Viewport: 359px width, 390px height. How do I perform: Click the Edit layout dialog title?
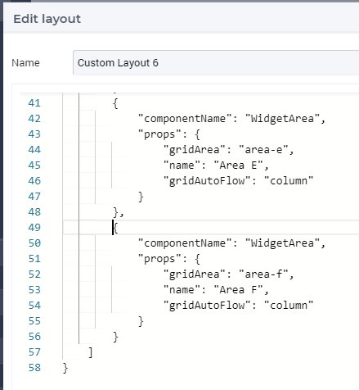[x=47, y=19]
